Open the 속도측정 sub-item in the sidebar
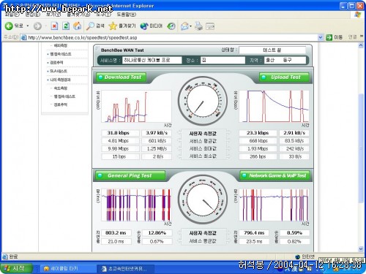This screenshot has height=274, width=366. point(61,88)
